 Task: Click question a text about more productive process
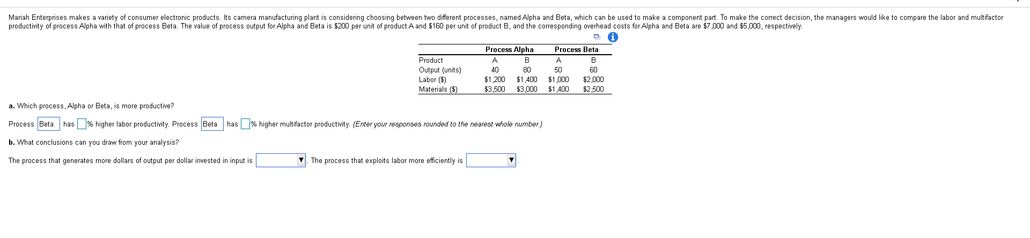point(91,106)
